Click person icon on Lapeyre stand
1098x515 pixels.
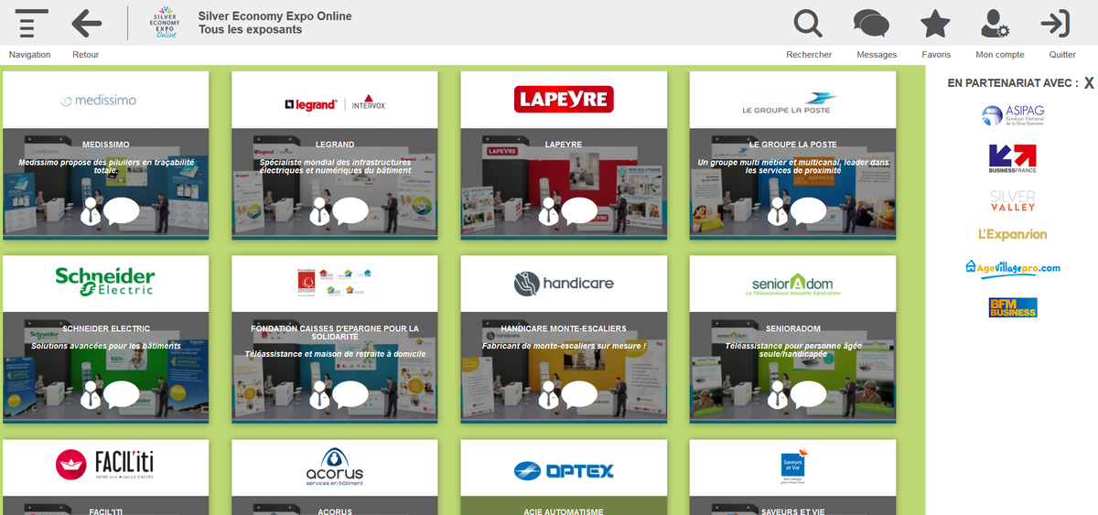(x=548, y=211)
